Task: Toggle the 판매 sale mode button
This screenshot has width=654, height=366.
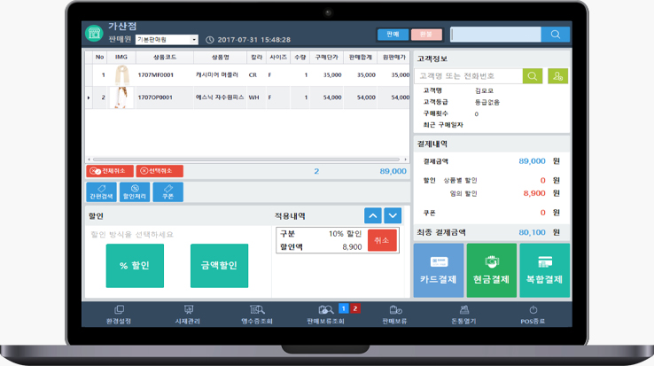Action: (x=393, y=35)
